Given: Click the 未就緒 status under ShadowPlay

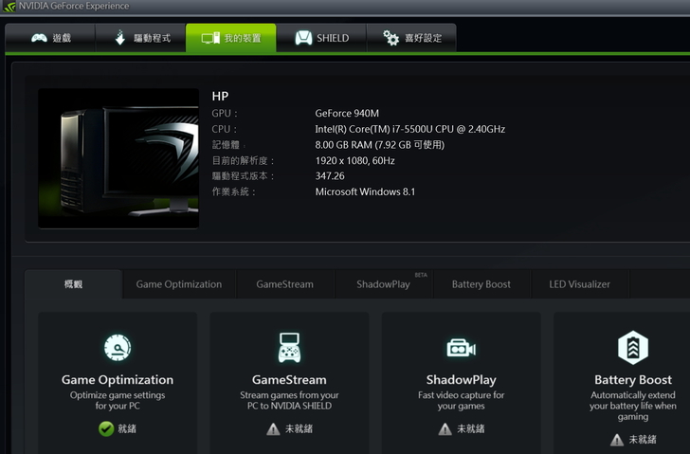Looking at the screenshot, I should (x=470, y=429).
